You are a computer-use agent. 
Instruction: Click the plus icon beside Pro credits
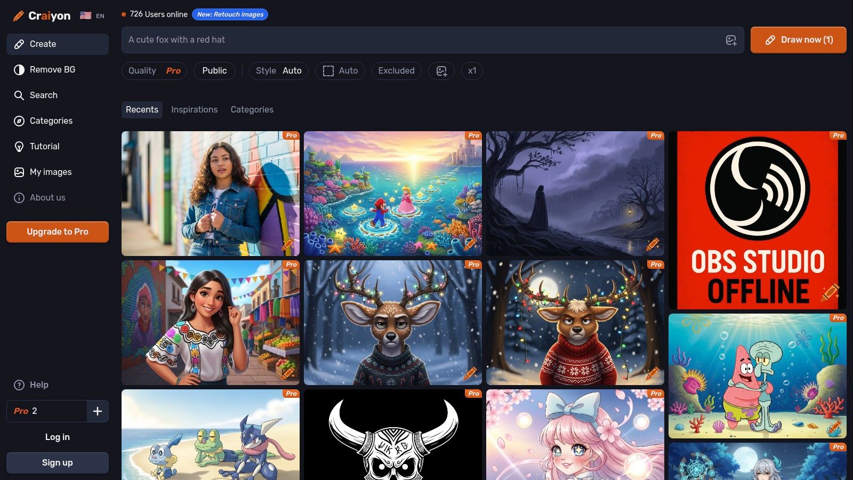[98, 411]
